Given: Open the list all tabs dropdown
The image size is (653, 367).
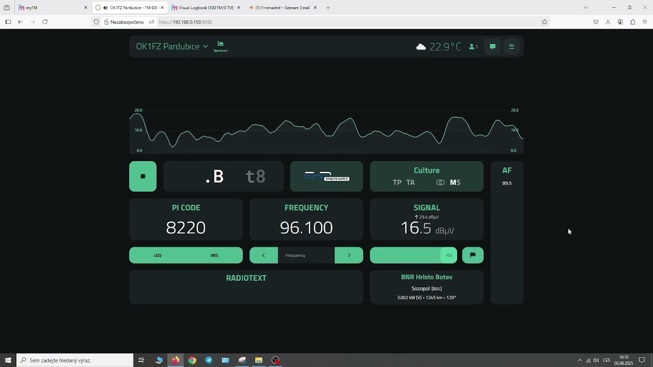Looking at the screenshot, I should tap(586, 8).
